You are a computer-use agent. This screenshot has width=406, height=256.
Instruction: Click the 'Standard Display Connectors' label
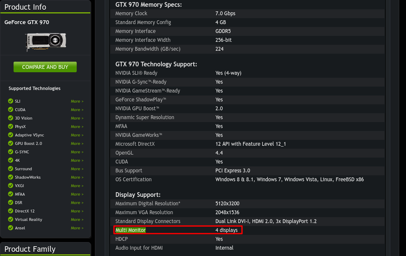click(148, 221)
